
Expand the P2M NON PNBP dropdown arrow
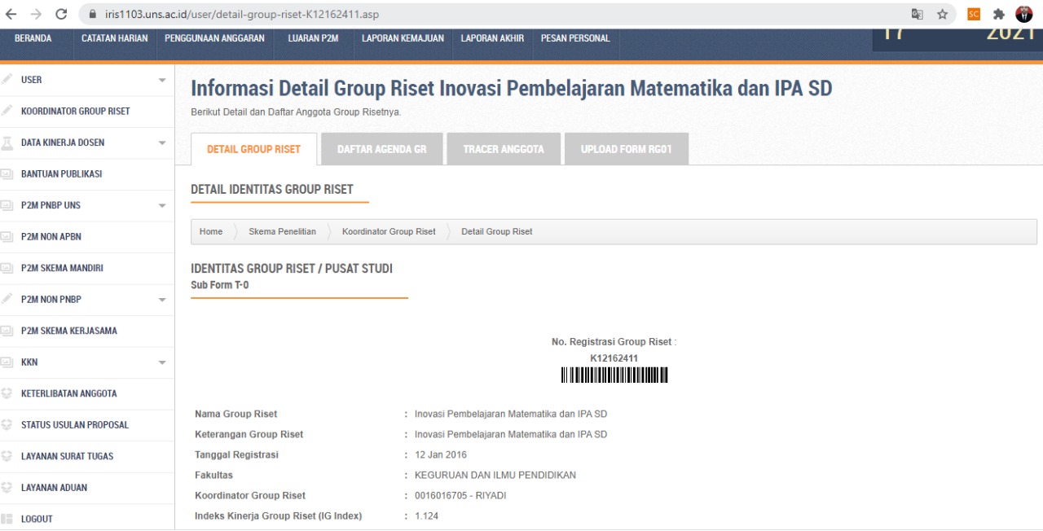[162, 300]
